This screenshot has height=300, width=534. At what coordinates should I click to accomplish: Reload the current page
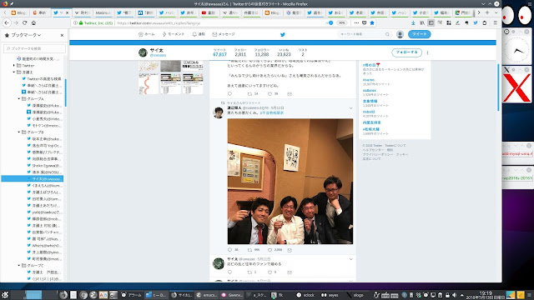24,22
